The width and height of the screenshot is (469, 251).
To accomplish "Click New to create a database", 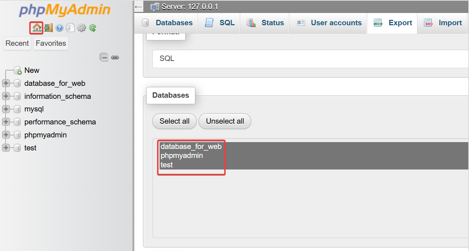I will tap(32, 70).
